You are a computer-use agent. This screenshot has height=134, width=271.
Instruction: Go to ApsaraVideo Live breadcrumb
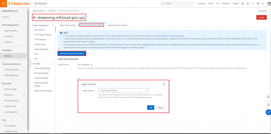tap(39, 11)
